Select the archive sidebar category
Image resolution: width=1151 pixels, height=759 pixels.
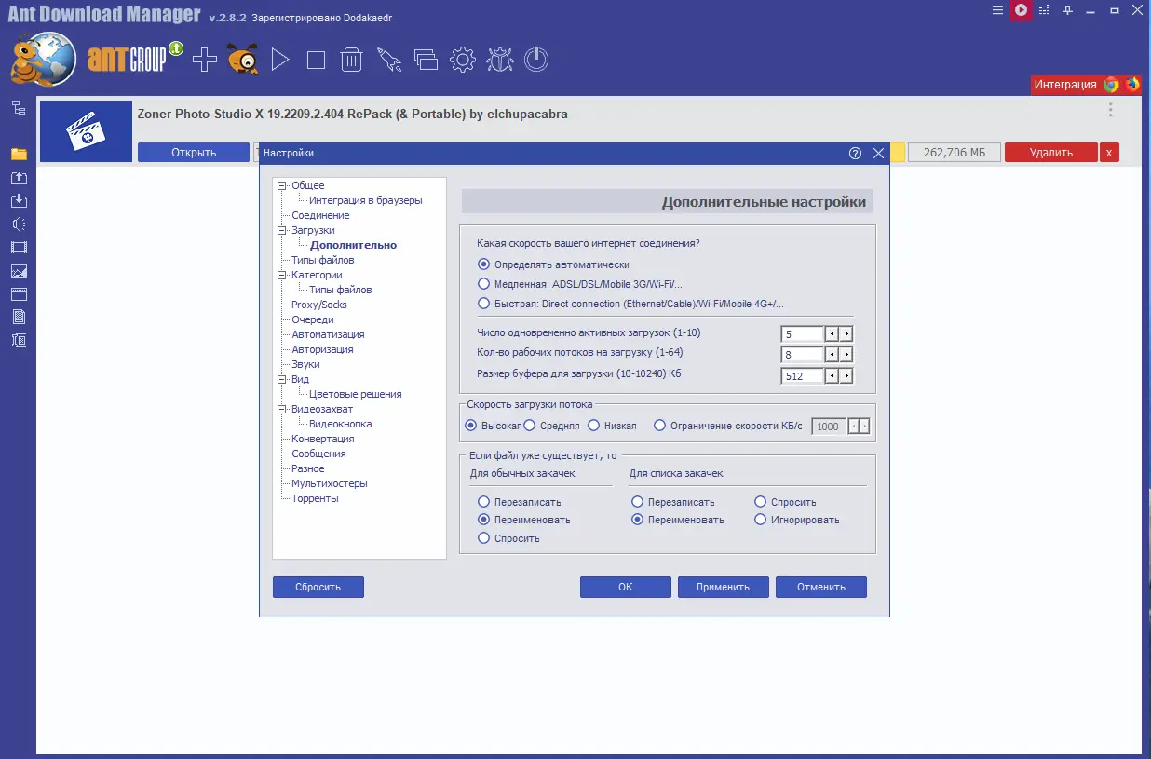click(x=19, y=340)
